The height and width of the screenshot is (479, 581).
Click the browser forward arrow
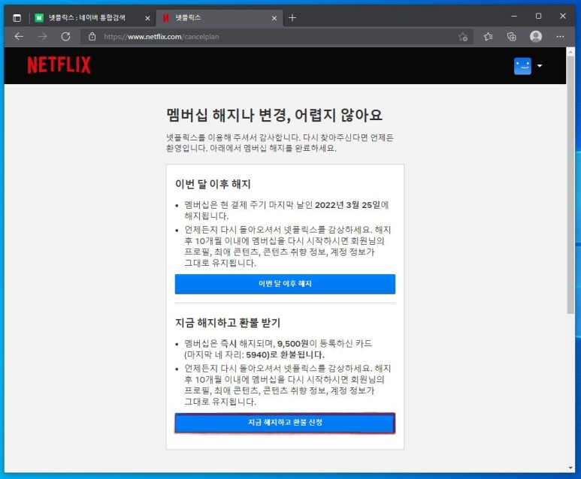click(43, 37)
